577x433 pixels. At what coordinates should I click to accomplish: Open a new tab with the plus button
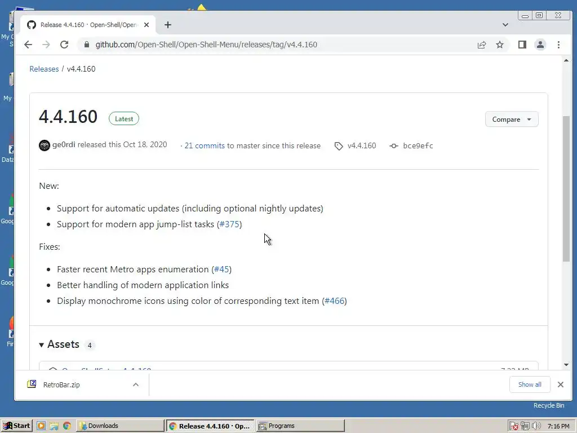point(168,25)
